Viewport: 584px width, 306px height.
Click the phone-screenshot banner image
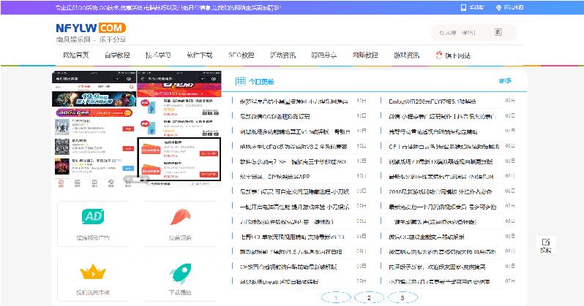coord(137,129)
